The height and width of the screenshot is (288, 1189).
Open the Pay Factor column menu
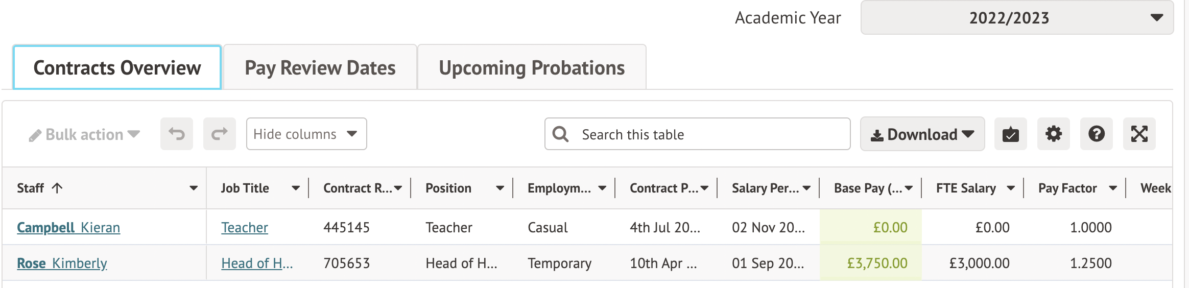[1113, 188]
